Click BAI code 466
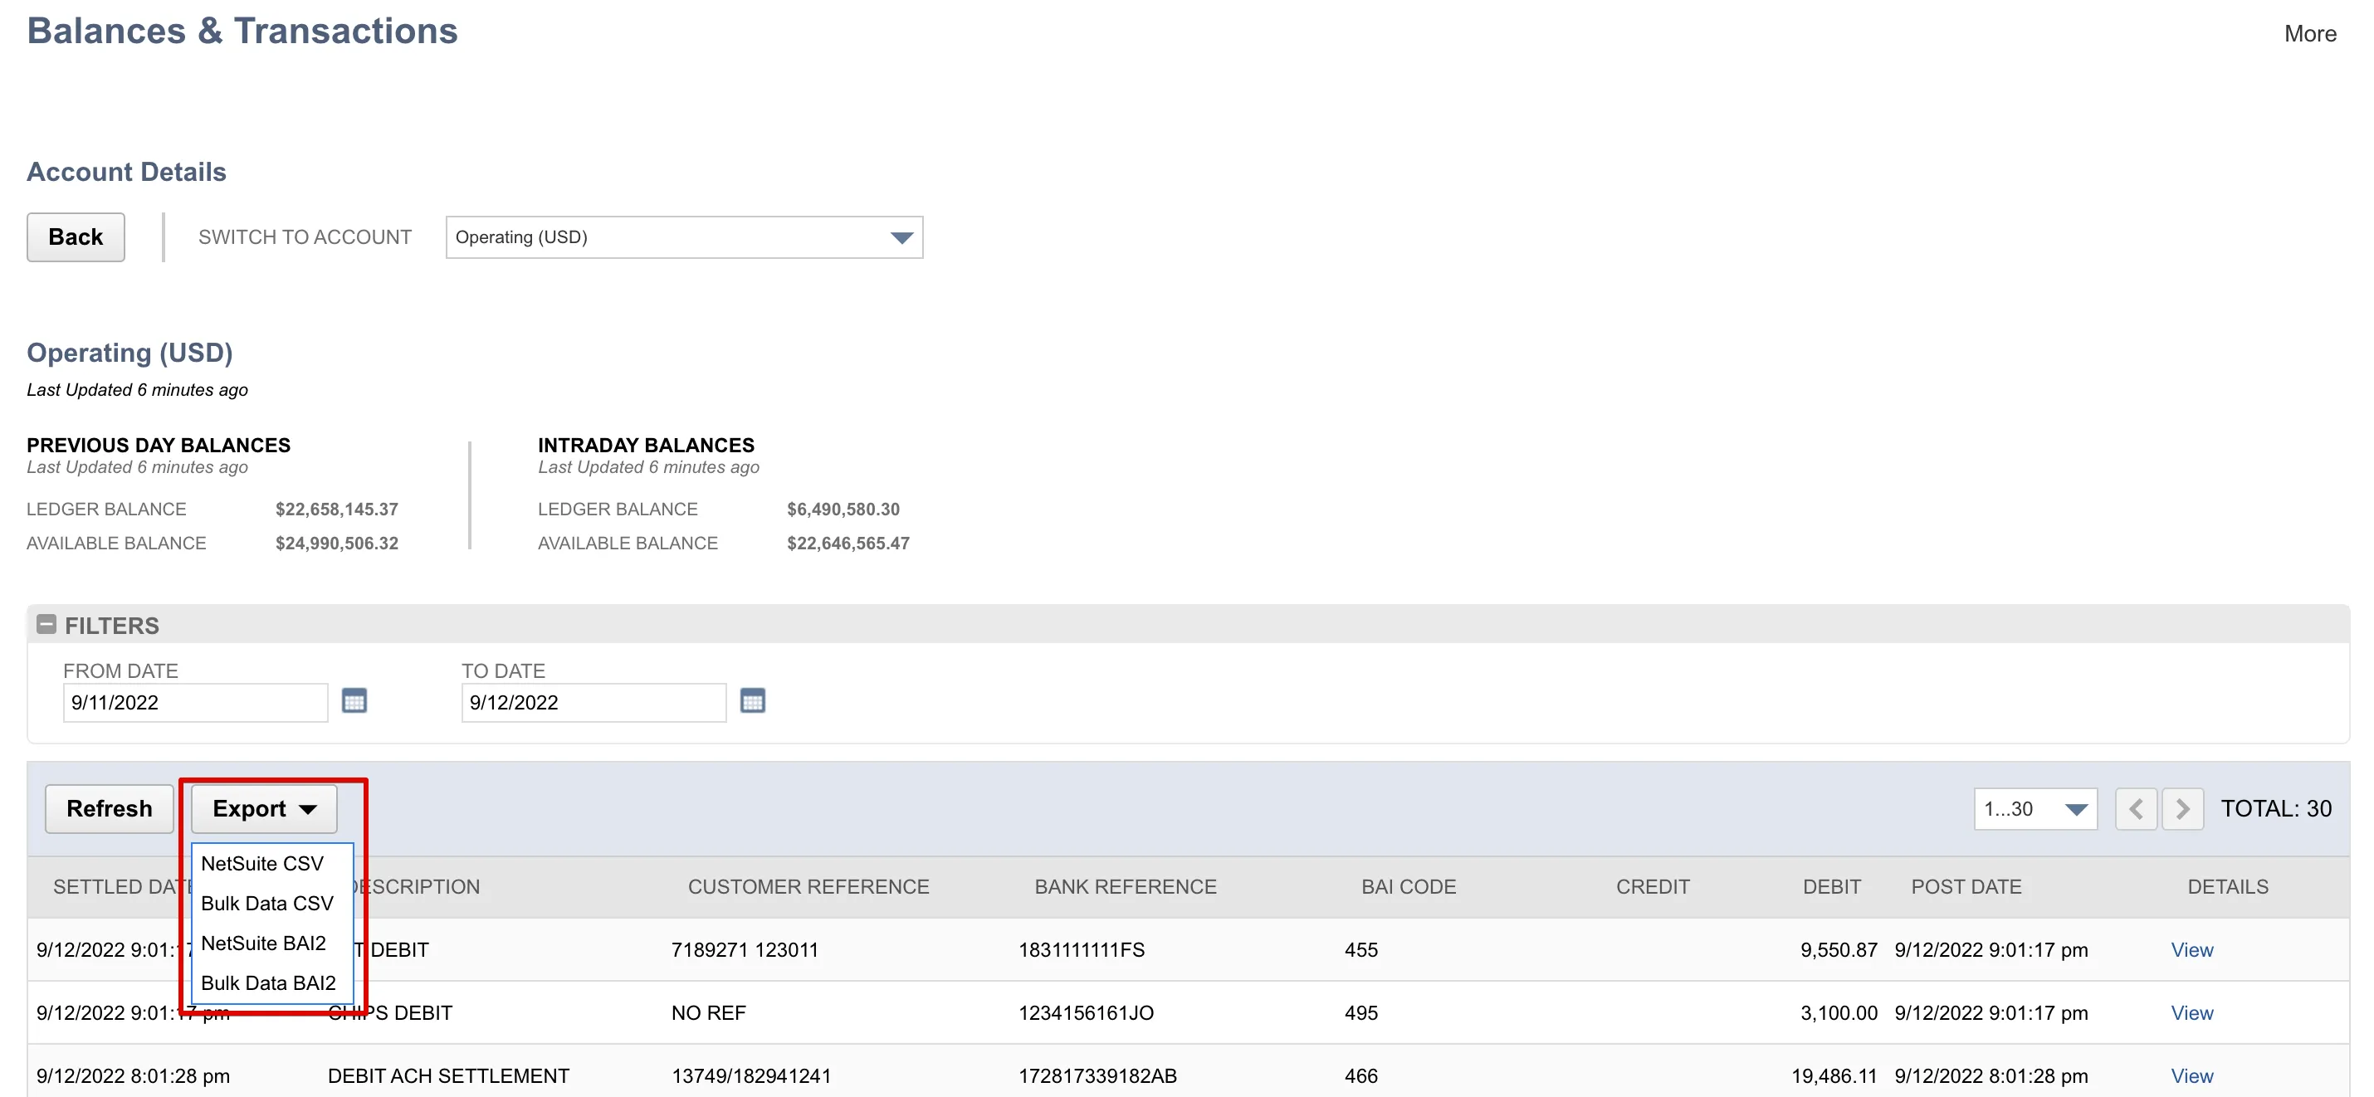This screenshot has width=2374, height=1097. (x=1361, y=1075)
